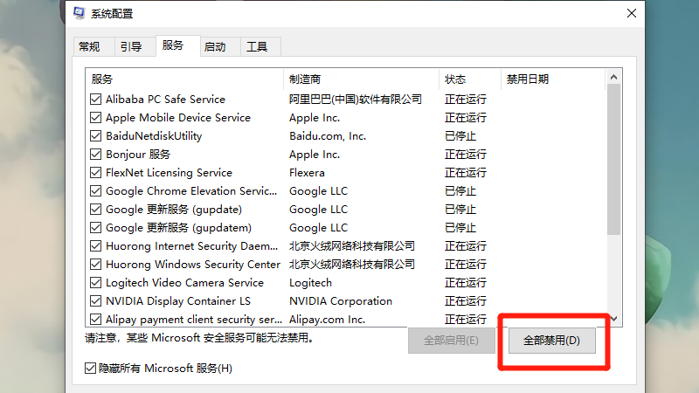Sort services by the 状态 column header
The image size is (699, 393).
point(469,79)
